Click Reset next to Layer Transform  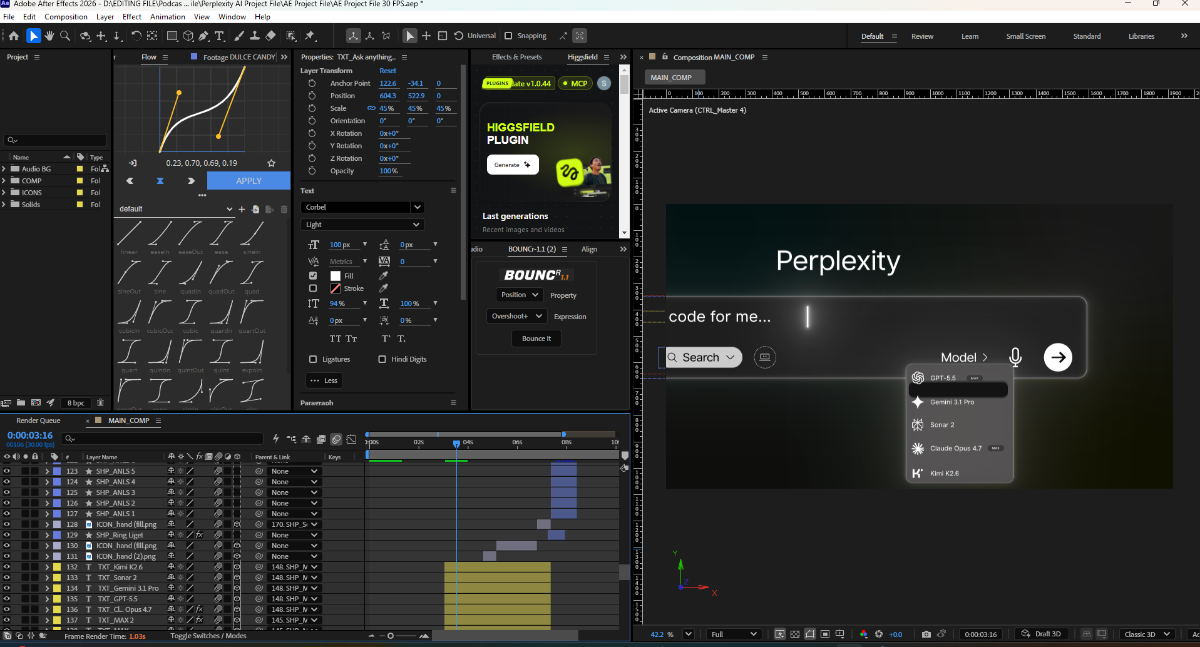coord(387,71)
